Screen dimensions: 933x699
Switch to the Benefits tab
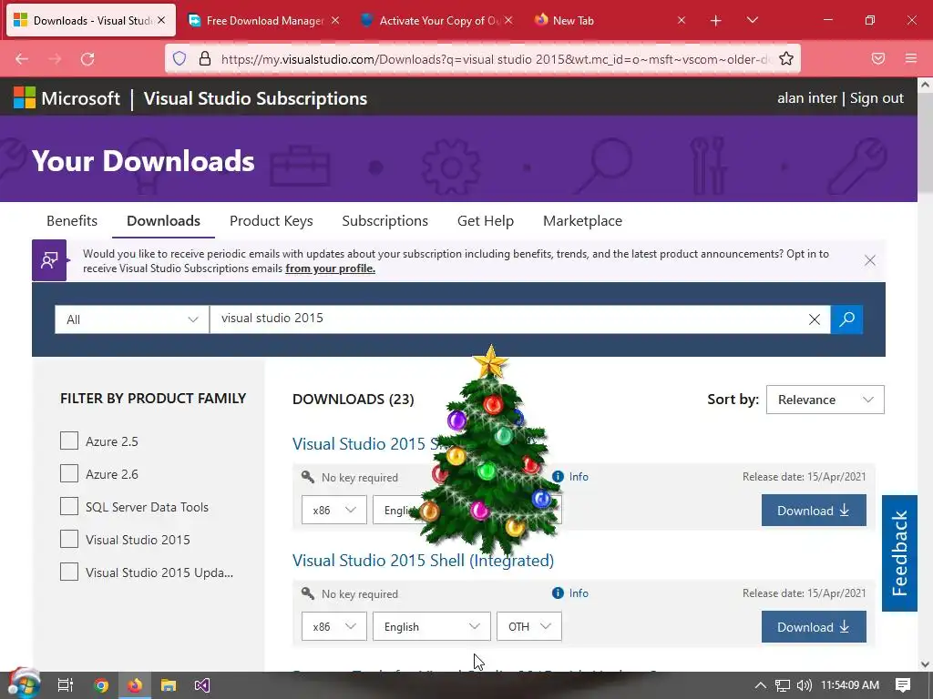pyautogui.click(x=72, y=220)
